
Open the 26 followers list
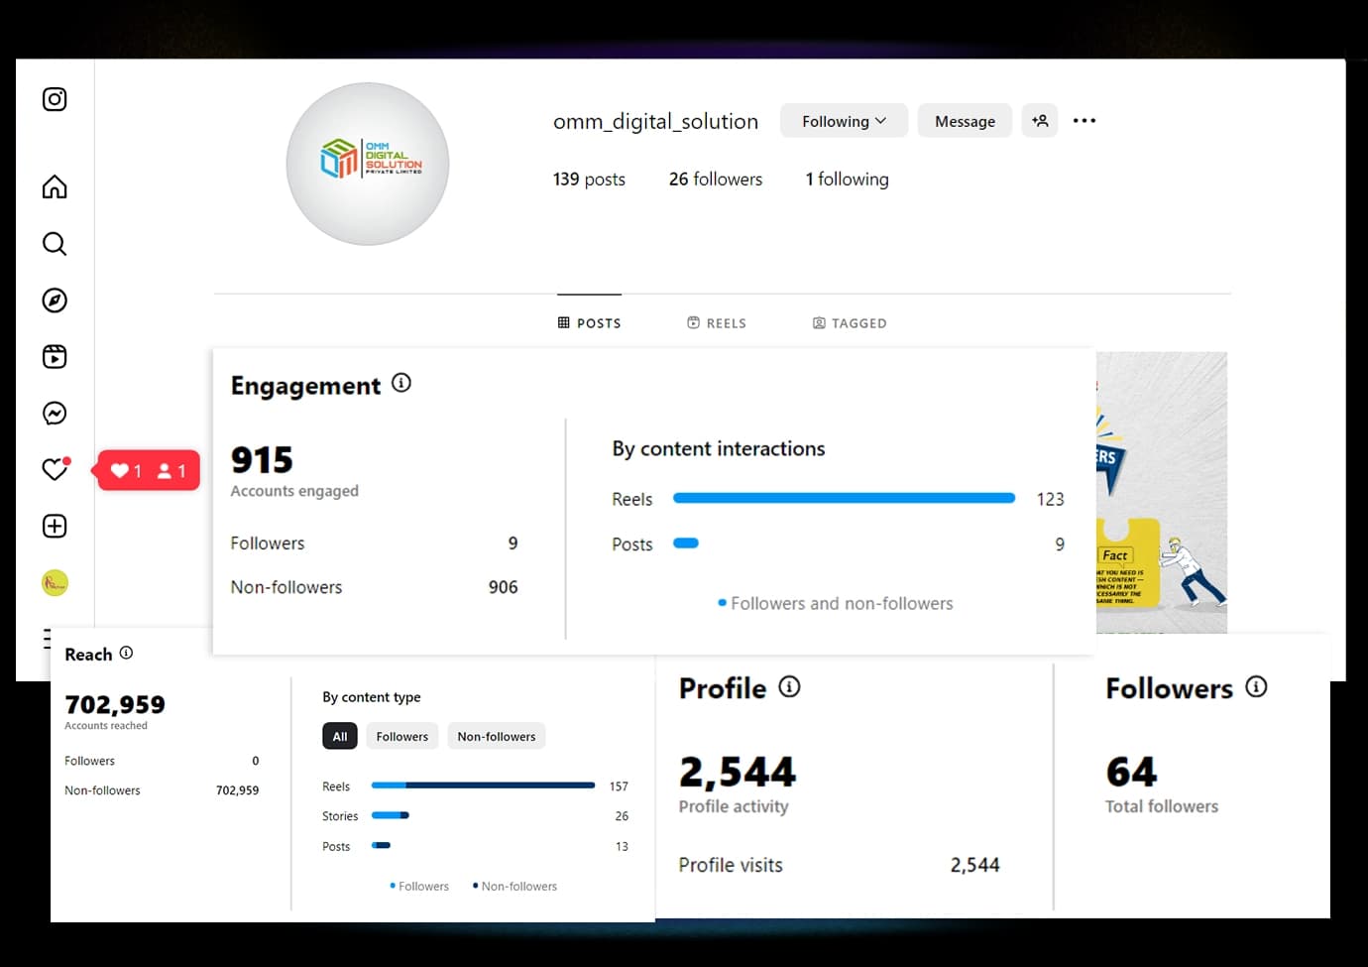(x=716, y=180)
